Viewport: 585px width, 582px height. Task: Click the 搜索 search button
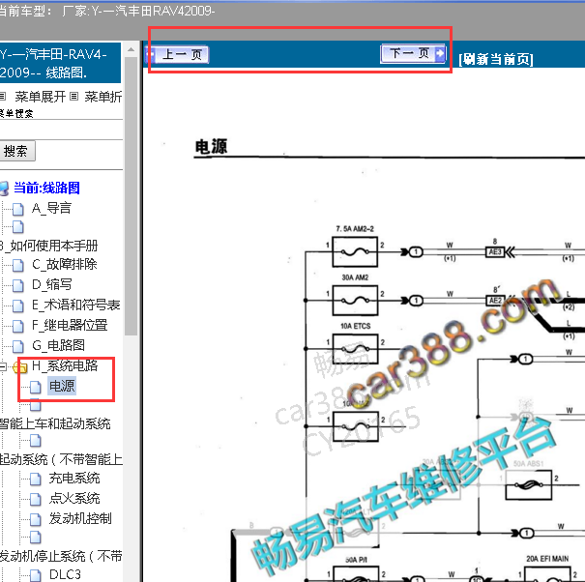pyautogui.click(x=16, y=151)
